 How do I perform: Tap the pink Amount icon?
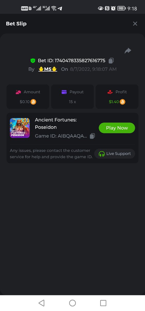(x=18, y=92)
